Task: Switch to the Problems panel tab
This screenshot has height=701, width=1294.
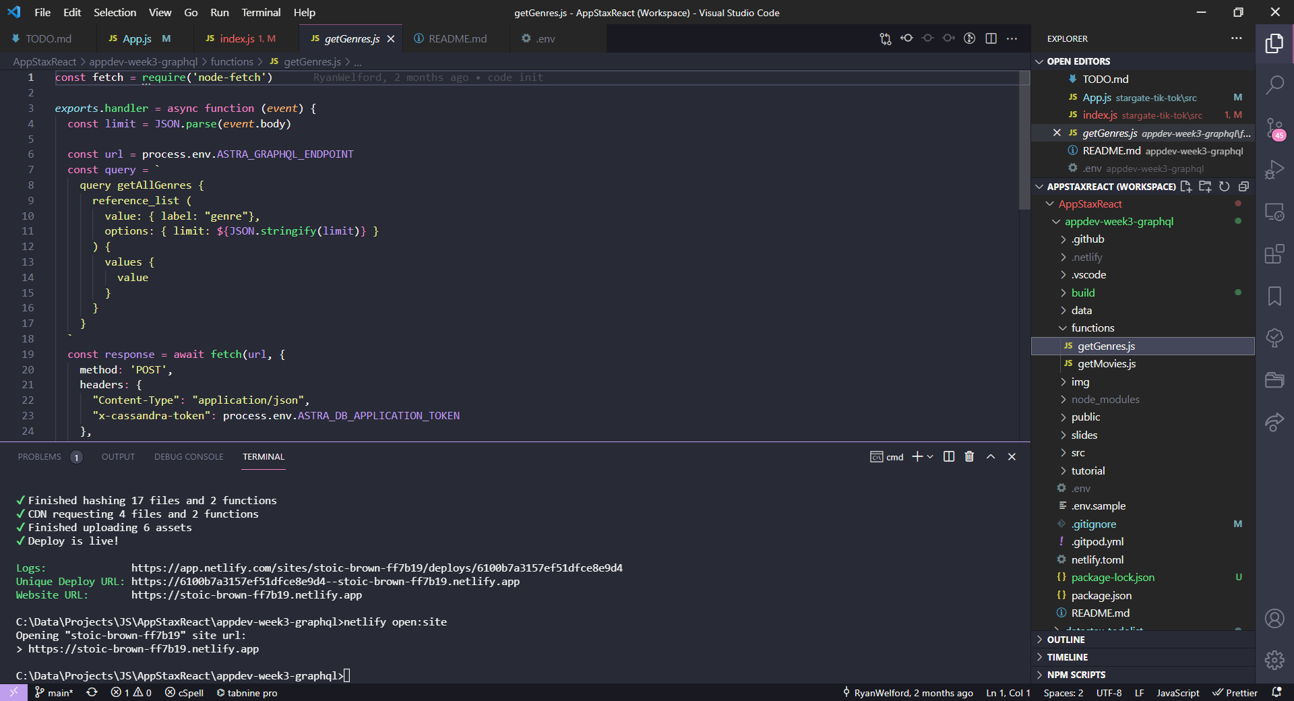Action: pyautogui.click(x=38, y=456)
